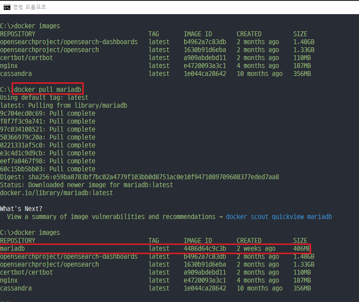
Task: Click layer 'eef7a8467f98: Pull complete'
Action: click(48, 161)
